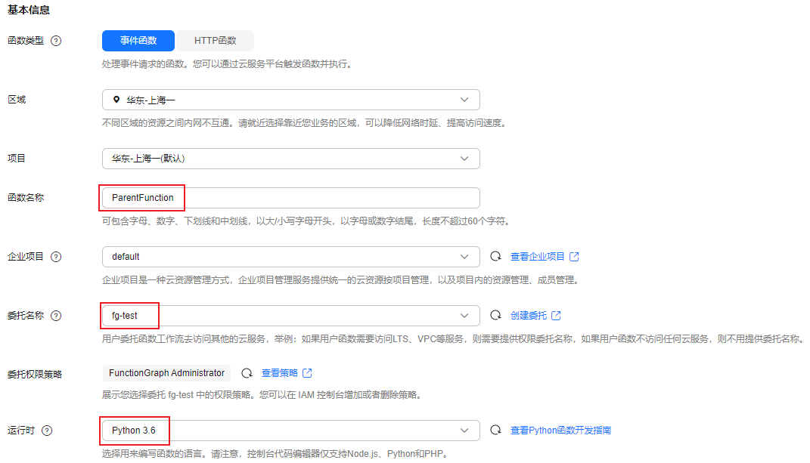The height and width of the screenshot is (463, 810).
Task: Select the 事件函数 function type
Action: click(x=138, y=41)
